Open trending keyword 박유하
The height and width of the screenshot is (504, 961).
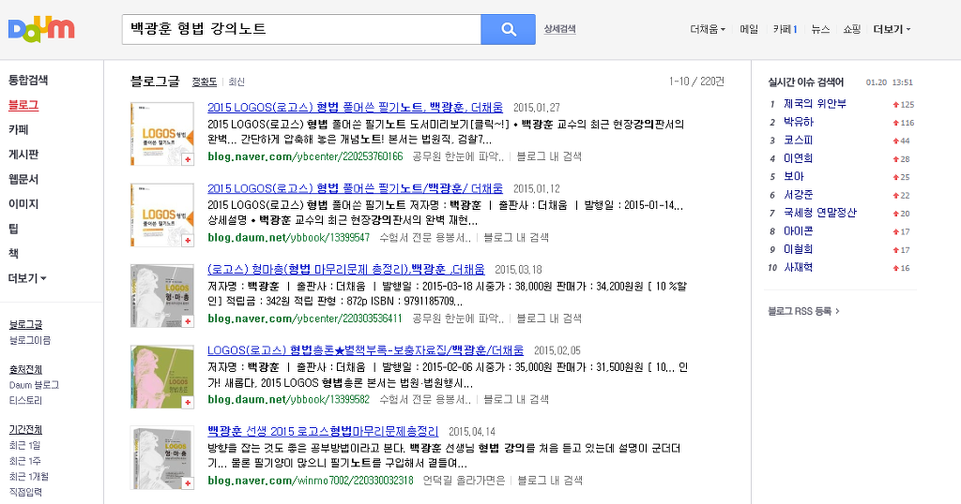[x=799, y=122]
